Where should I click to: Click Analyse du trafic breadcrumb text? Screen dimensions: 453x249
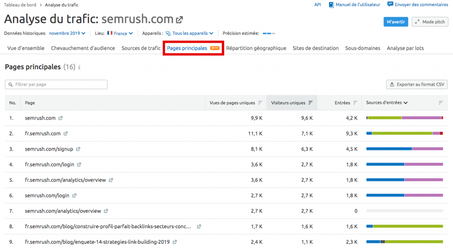tap(61, 5)
